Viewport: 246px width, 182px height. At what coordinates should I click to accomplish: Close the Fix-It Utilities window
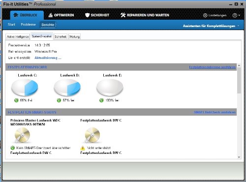click(x=242, y=4)
